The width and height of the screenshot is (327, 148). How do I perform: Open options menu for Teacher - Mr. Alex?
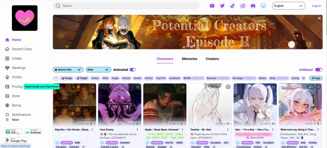(x=228, y=129)
